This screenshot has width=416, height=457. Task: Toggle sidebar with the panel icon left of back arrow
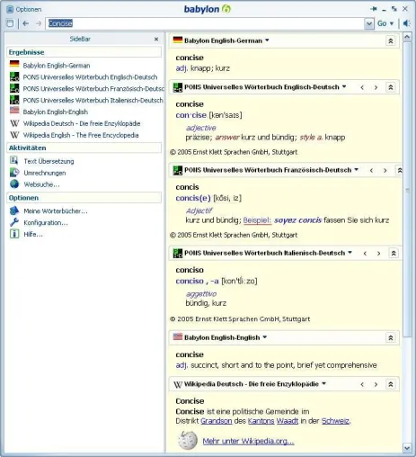coord(10,23)
